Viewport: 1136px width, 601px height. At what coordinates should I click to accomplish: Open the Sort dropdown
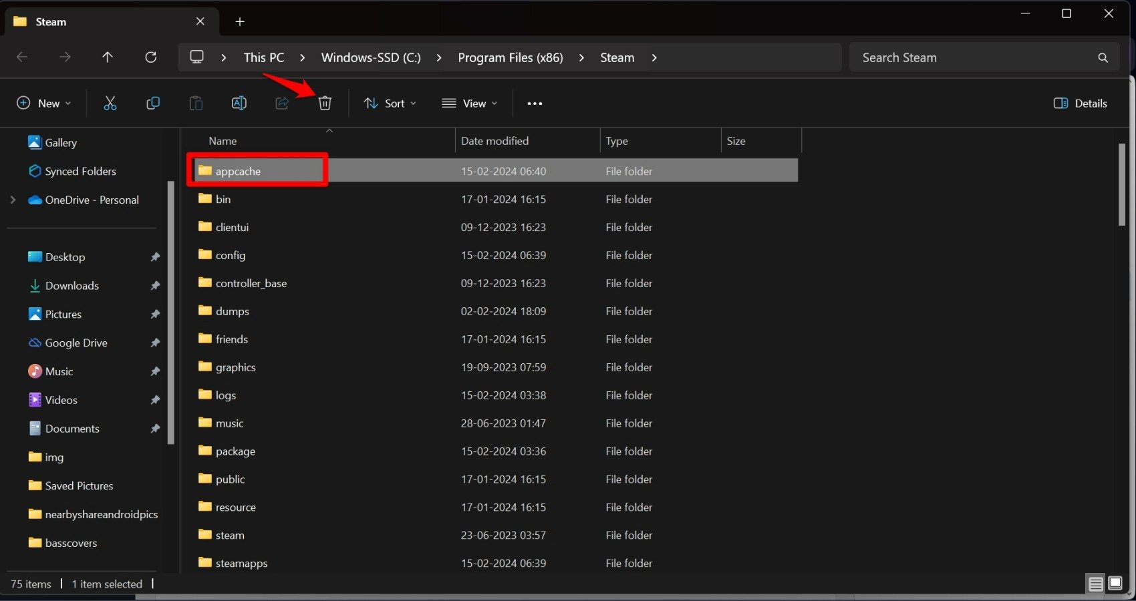(390, 104)
